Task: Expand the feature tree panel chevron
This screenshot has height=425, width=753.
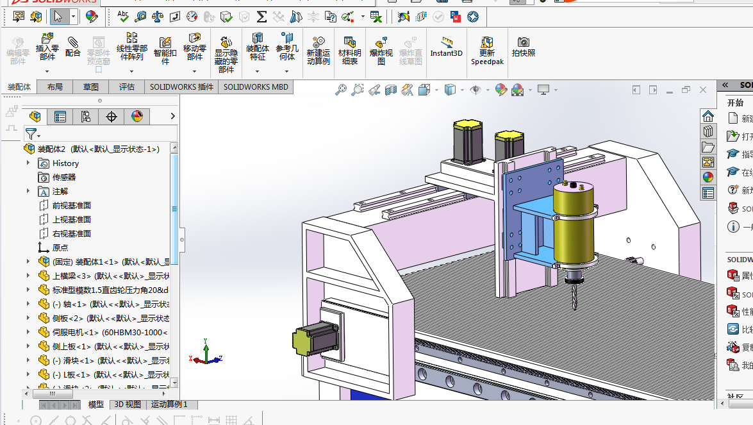Action: pyautogui.click(x=173, y=116)
